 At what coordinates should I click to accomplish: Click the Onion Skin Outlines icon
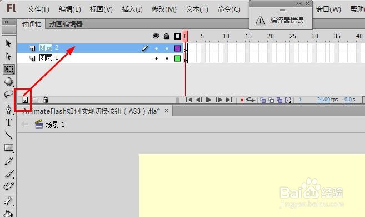tap(271, 100)
